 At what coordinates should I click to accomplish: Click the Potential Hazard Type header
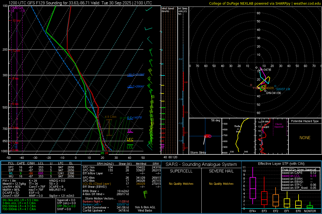(305, 121)
